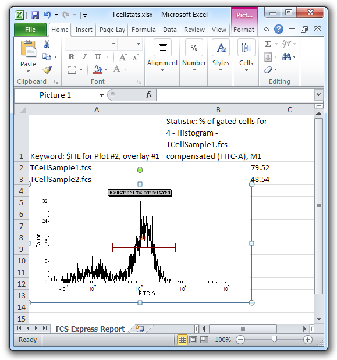Apply cell borders icon
Image resolution: width=337 pixels, height=360 pixels.
coord(72,70)
